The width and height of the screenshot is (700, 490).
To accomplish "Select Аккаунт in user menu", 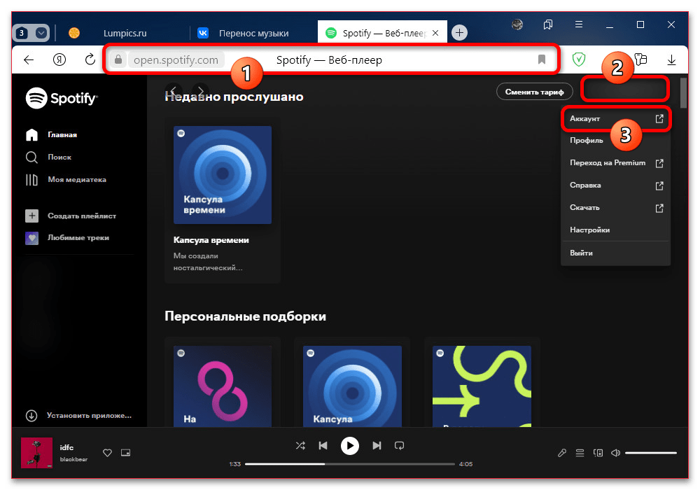I will (x=616, y=119).
